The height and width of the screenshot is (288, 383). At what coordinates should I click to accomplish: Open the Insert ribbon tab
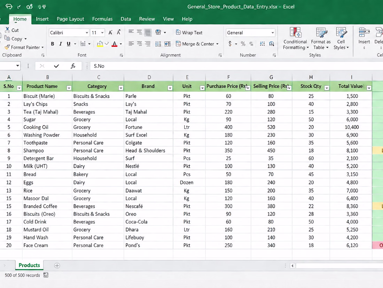[42, 19]
